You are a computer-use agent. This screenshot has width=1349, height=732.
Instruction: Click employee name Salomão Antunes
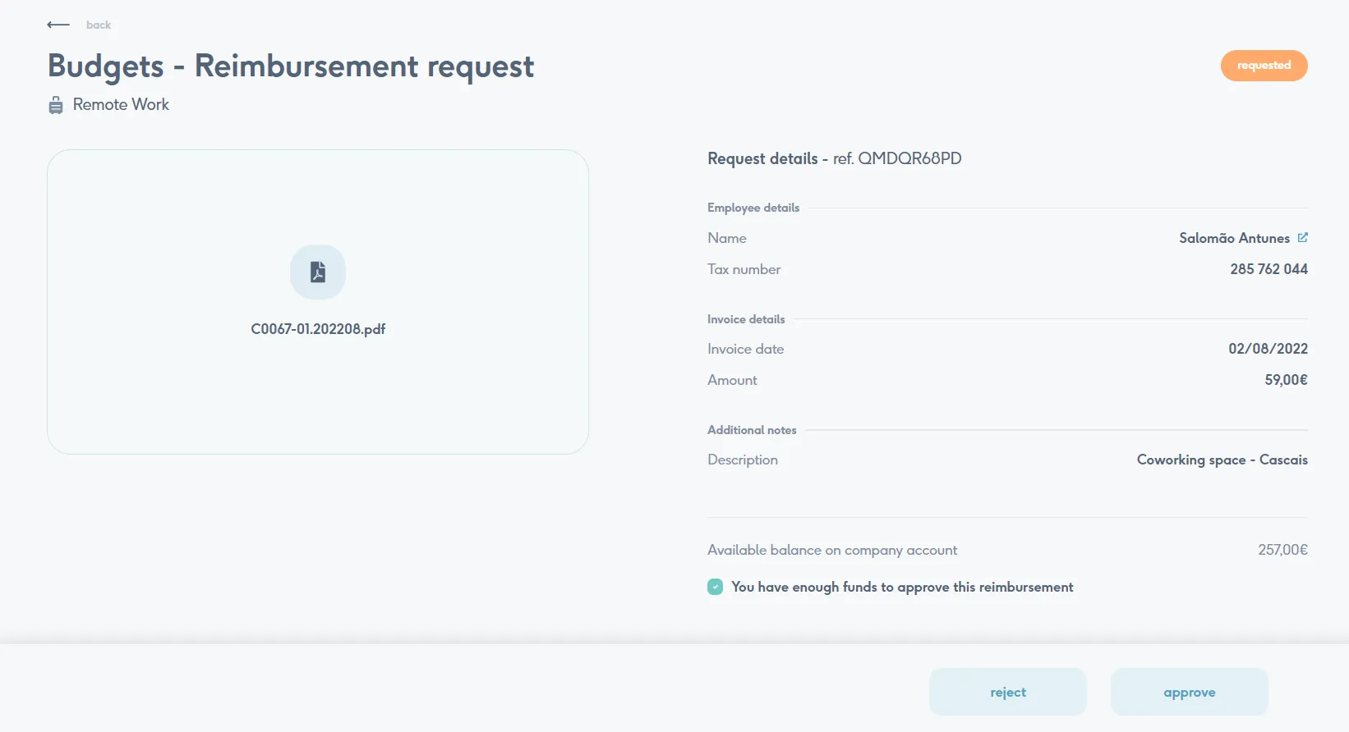pos(1234,238)
